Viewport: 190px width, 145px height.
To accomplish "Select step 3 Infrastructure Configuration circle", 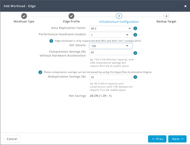I will 119,16.
